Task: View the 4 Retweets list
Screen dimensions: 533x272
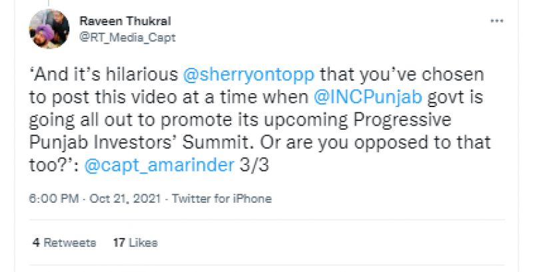Action: [65, 243]
